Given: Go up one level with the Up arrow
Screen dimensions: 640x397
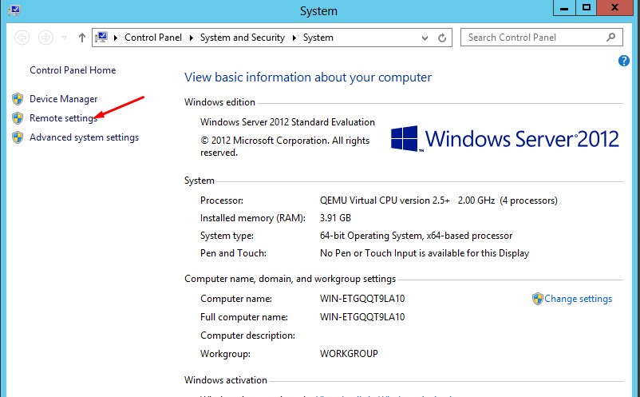Looking at the screenshot, I should tap(82, 38).
